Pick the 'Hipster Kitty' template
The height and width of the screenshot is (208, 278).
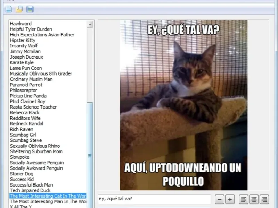pos(23,40)
